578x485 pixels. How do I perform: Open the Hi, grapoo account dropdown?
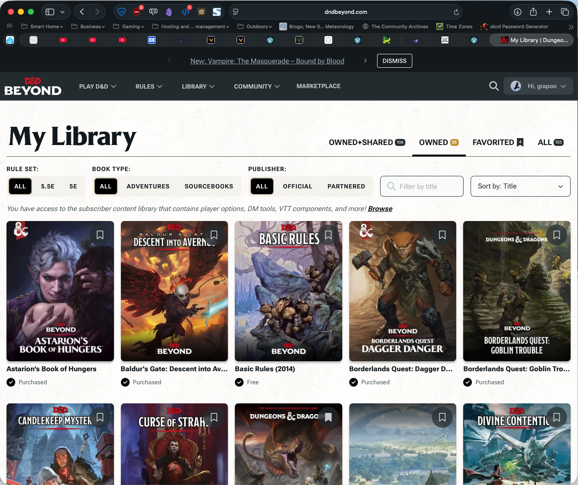tap(538, 86)
